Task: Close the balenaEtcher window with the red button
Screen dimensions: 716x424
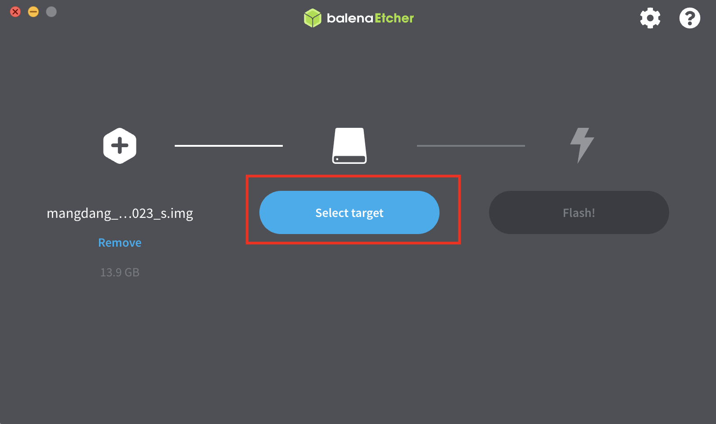Action: tap(15, 12)
